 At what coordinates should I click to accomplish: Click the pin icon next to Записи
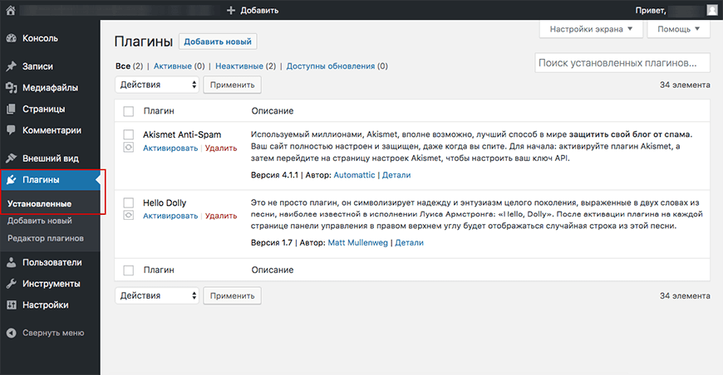[x=12, y=66]
